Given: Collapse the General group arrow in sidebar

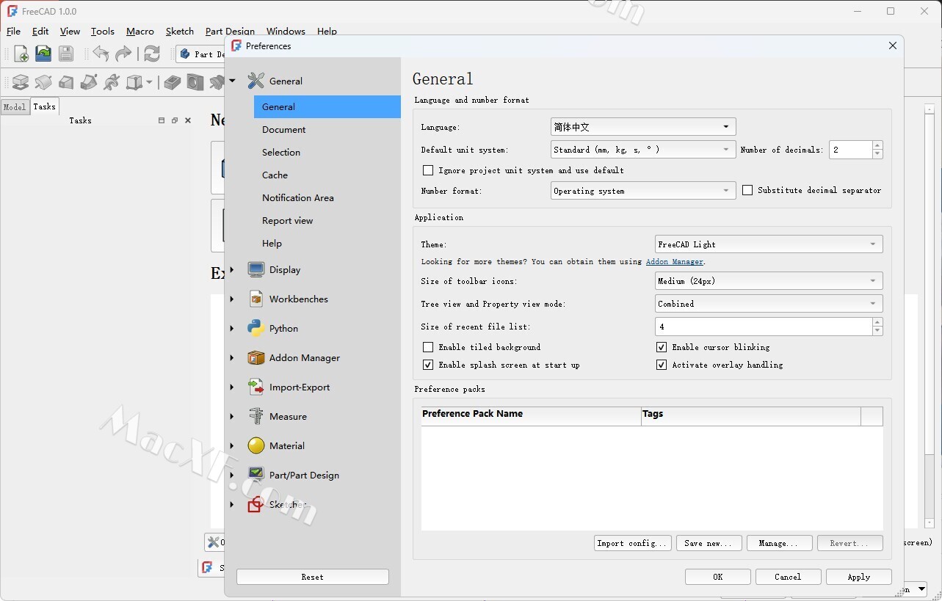Looking at the screenshot, I should click(x=233, y=81).
